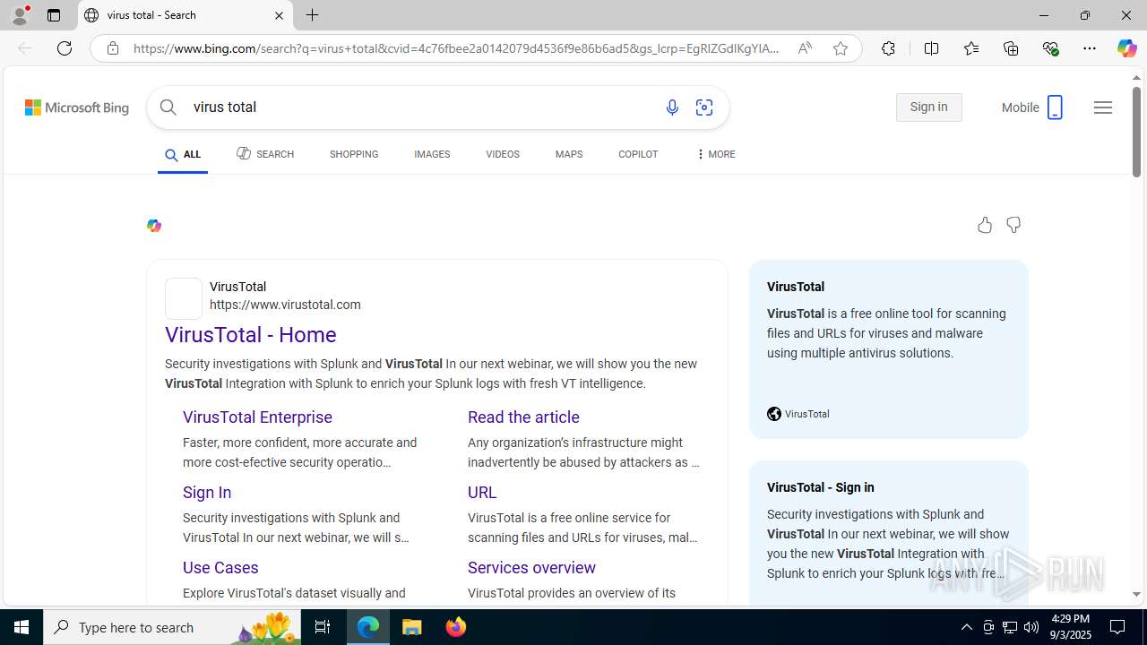The width and height of the screenshot is (1147, 645).
Task: Open the Sign In sublink
Action: pyautogui.click(x=207, y=493)
